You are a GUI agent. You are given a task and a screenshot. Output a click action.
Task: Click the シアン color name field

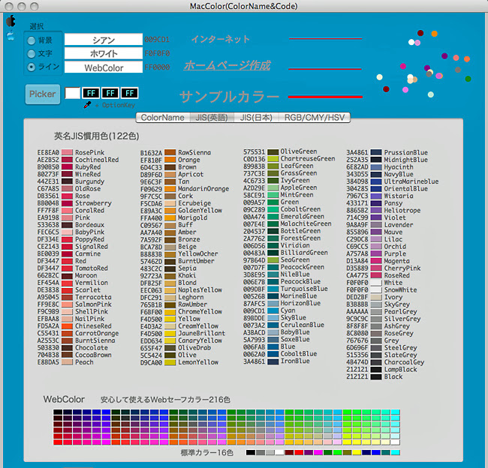pyautogui.click(x=104, y=40)
